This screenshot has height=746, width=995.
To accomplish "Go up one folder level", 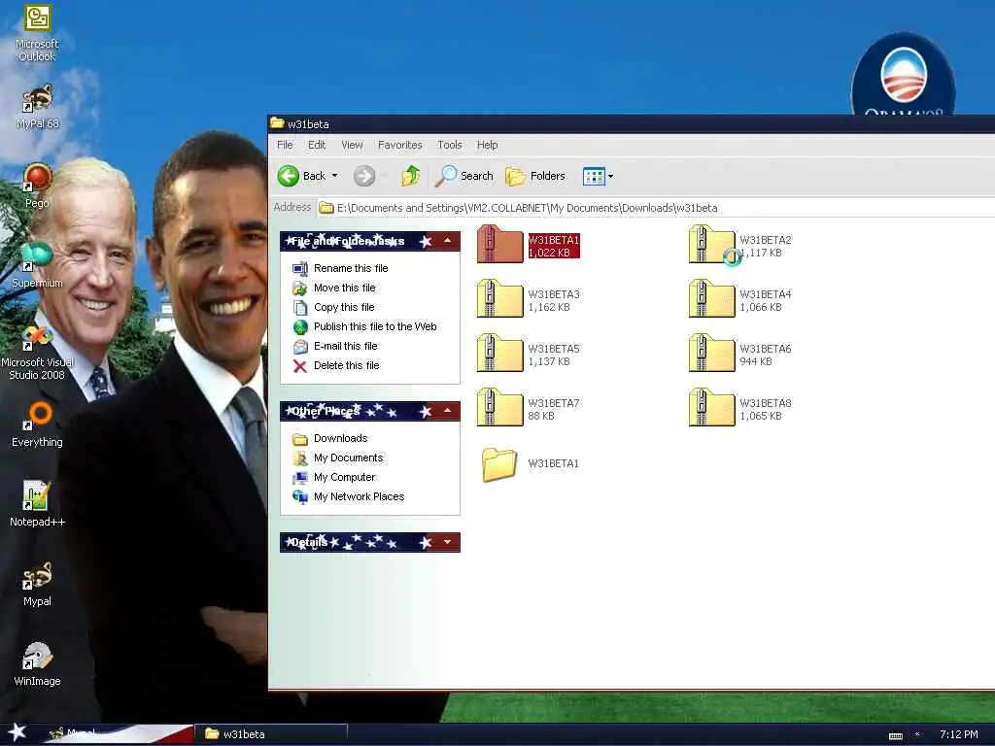I will 411,176.
